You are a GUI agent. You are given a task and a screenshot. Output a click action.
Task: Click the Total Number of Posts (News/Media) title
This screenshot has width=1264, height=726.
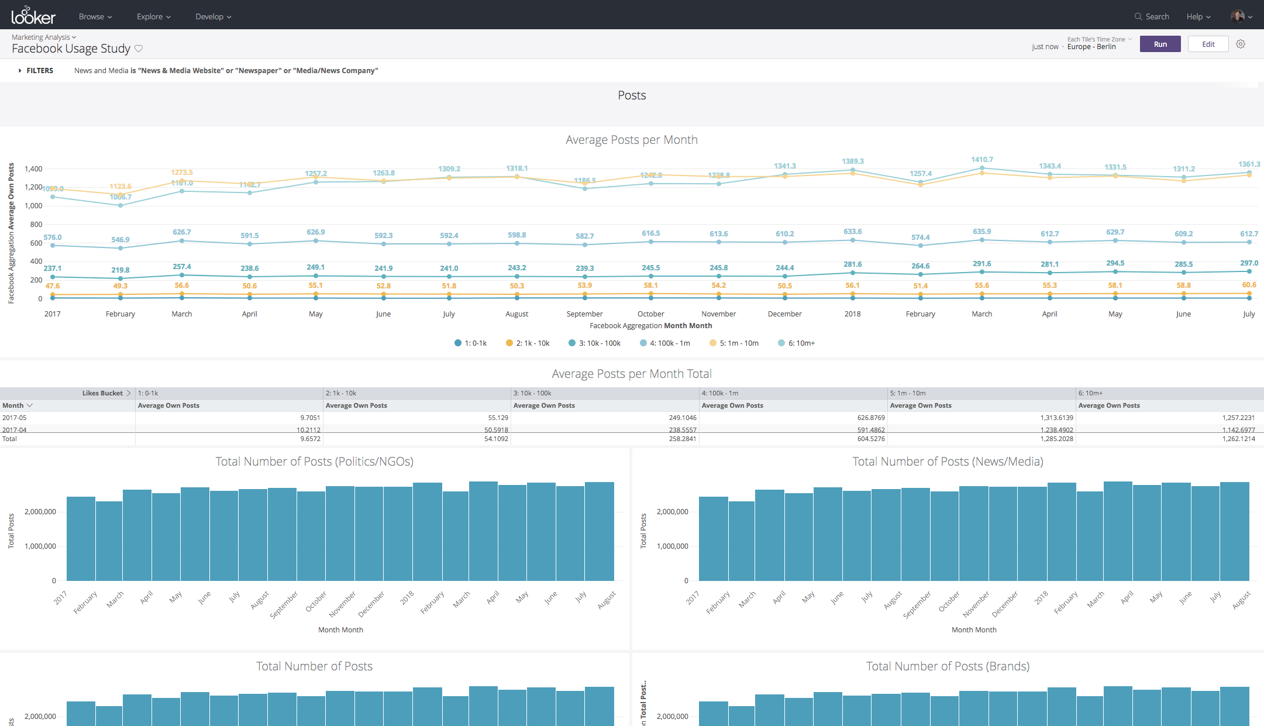click(948, 462)
